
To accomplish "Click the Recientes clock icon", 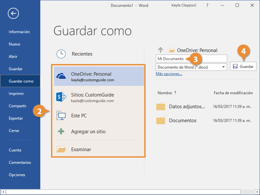I will click(61, 54).
